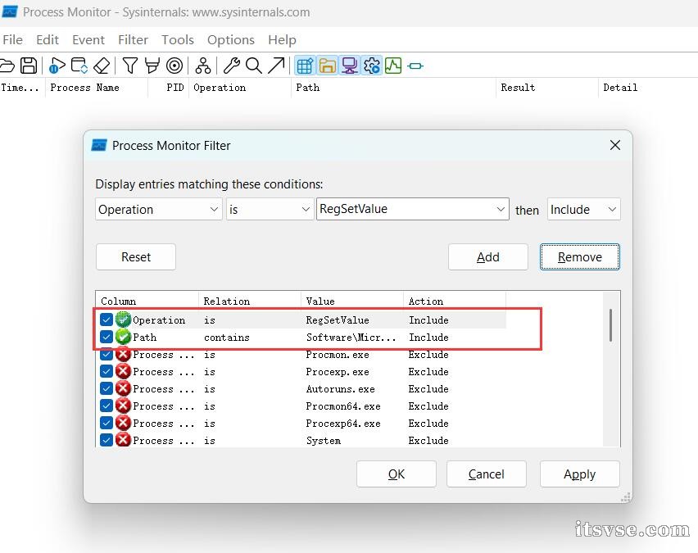Toggle Show File System Activity icon

(327, 66)
